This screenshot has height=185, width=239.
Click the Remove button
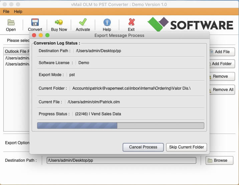pos(222,76)
